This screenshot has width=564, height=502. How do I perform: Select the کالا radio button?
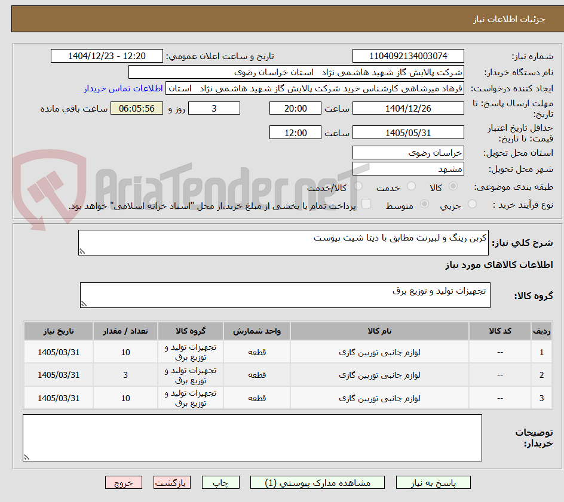point(453,186)
